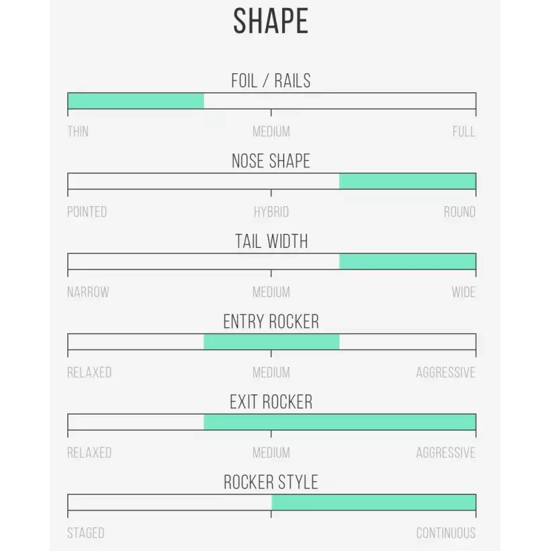The height and width of the screenshot is (551, 551).
Task: Select the WIDE tail width label
Action: [x=464, y=292]
